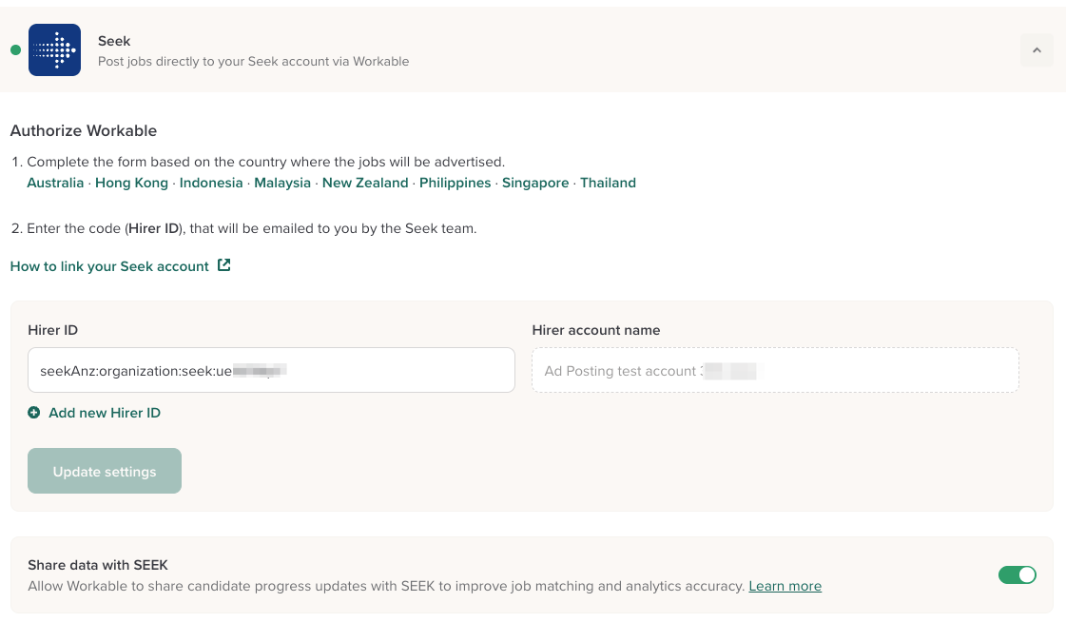Open the Australia form link

tap(55, 183)
